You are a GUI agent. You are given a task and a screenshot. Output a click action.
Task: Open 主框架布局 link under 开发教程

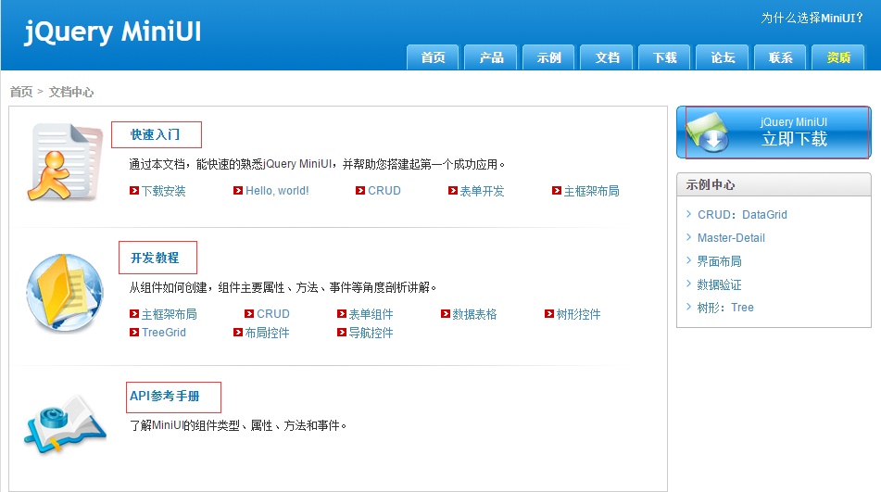[x=170, y=314]
